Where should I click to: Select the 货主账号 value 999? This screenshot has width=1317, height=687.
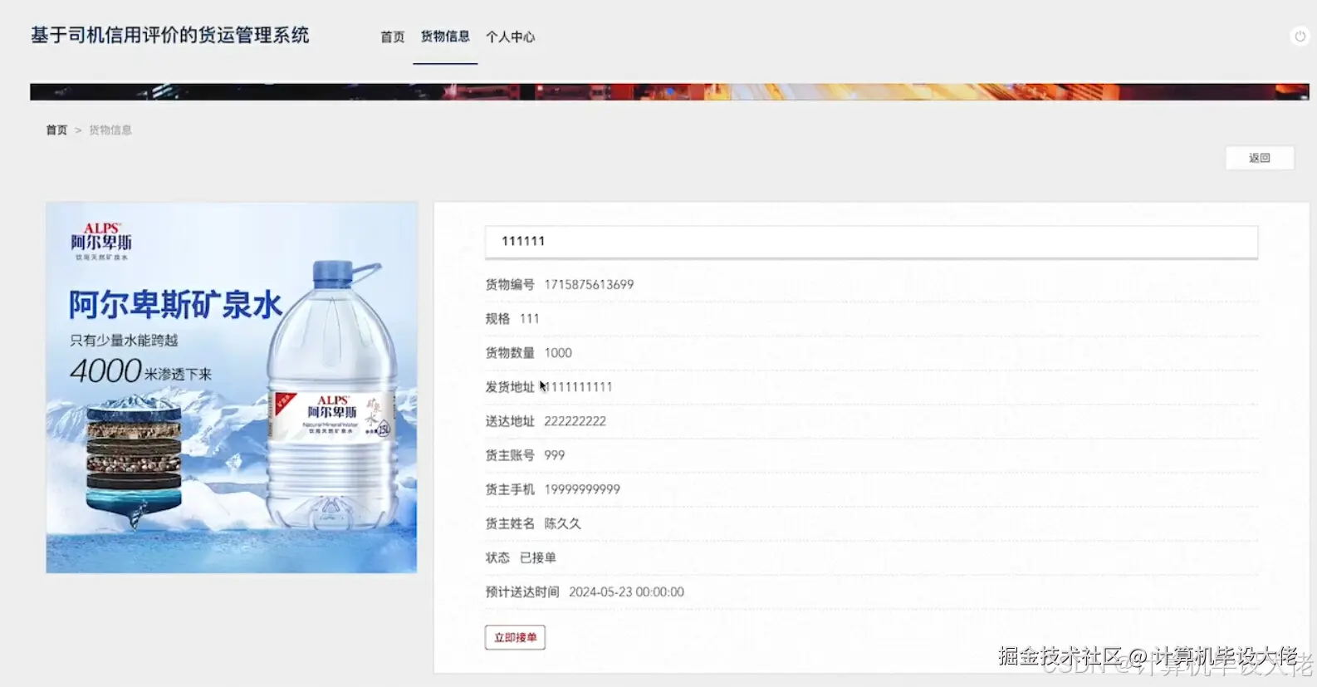coord(554,455)
